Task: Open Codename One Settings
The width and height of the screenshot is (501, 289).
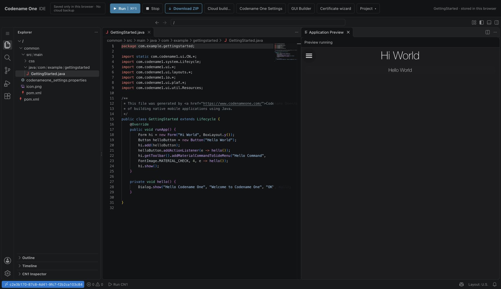Action: 261,8
